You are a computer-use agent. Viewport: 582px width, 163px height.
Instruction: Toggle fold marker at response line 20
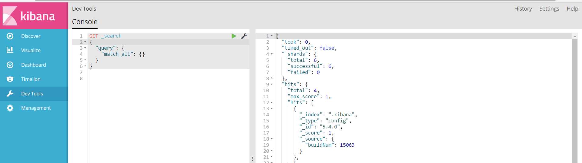(x=272, y=151)
